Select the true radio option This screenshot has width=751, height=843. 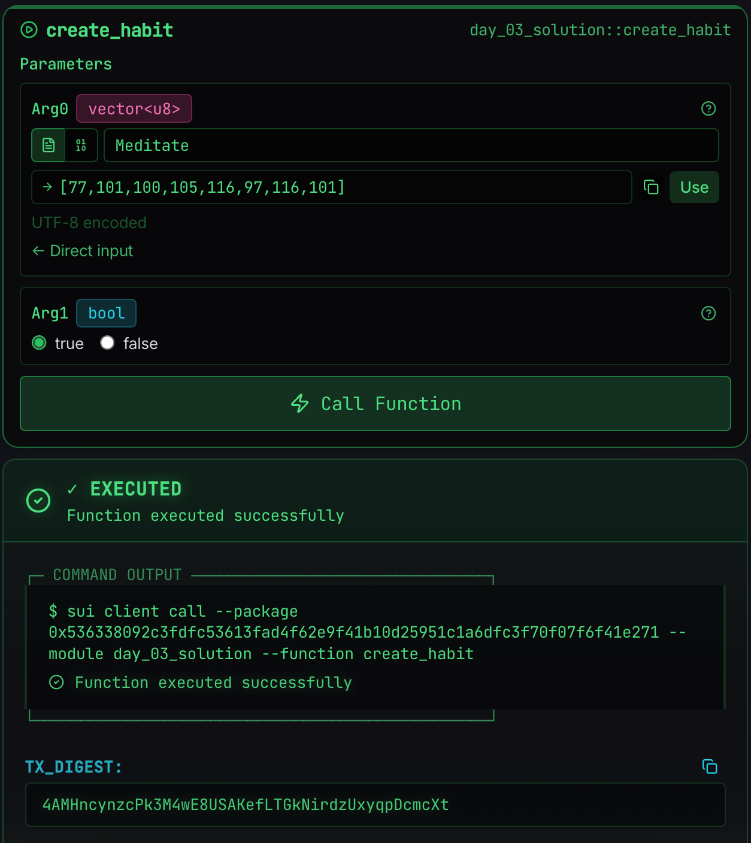[40, 343]
